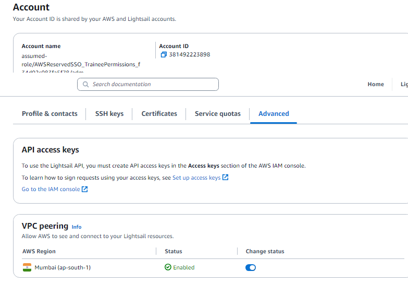Select the Service quotas tab
The height and width of the screenshot is (283, 408).
217,114
